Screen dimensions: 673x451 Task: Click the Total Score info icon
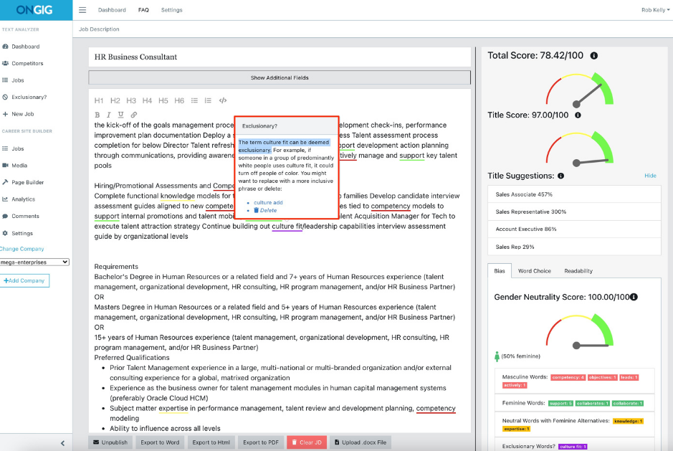[594, 56]
